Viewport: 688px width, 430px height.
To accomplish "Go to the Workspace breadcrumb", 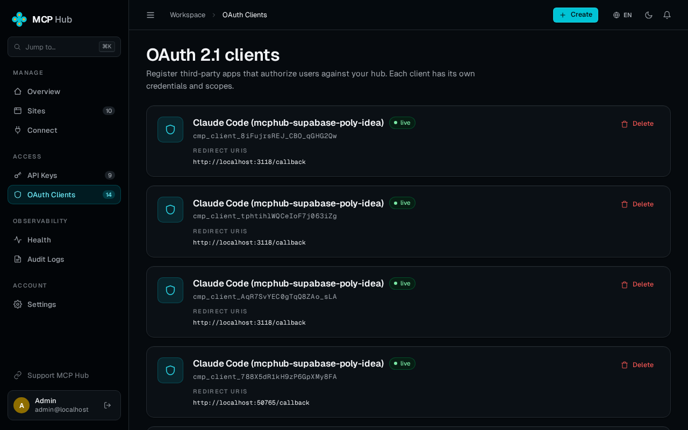I will [188, 15].
